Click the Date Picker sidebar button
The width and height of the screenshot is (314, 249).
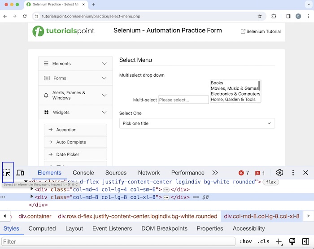[75, 154]
